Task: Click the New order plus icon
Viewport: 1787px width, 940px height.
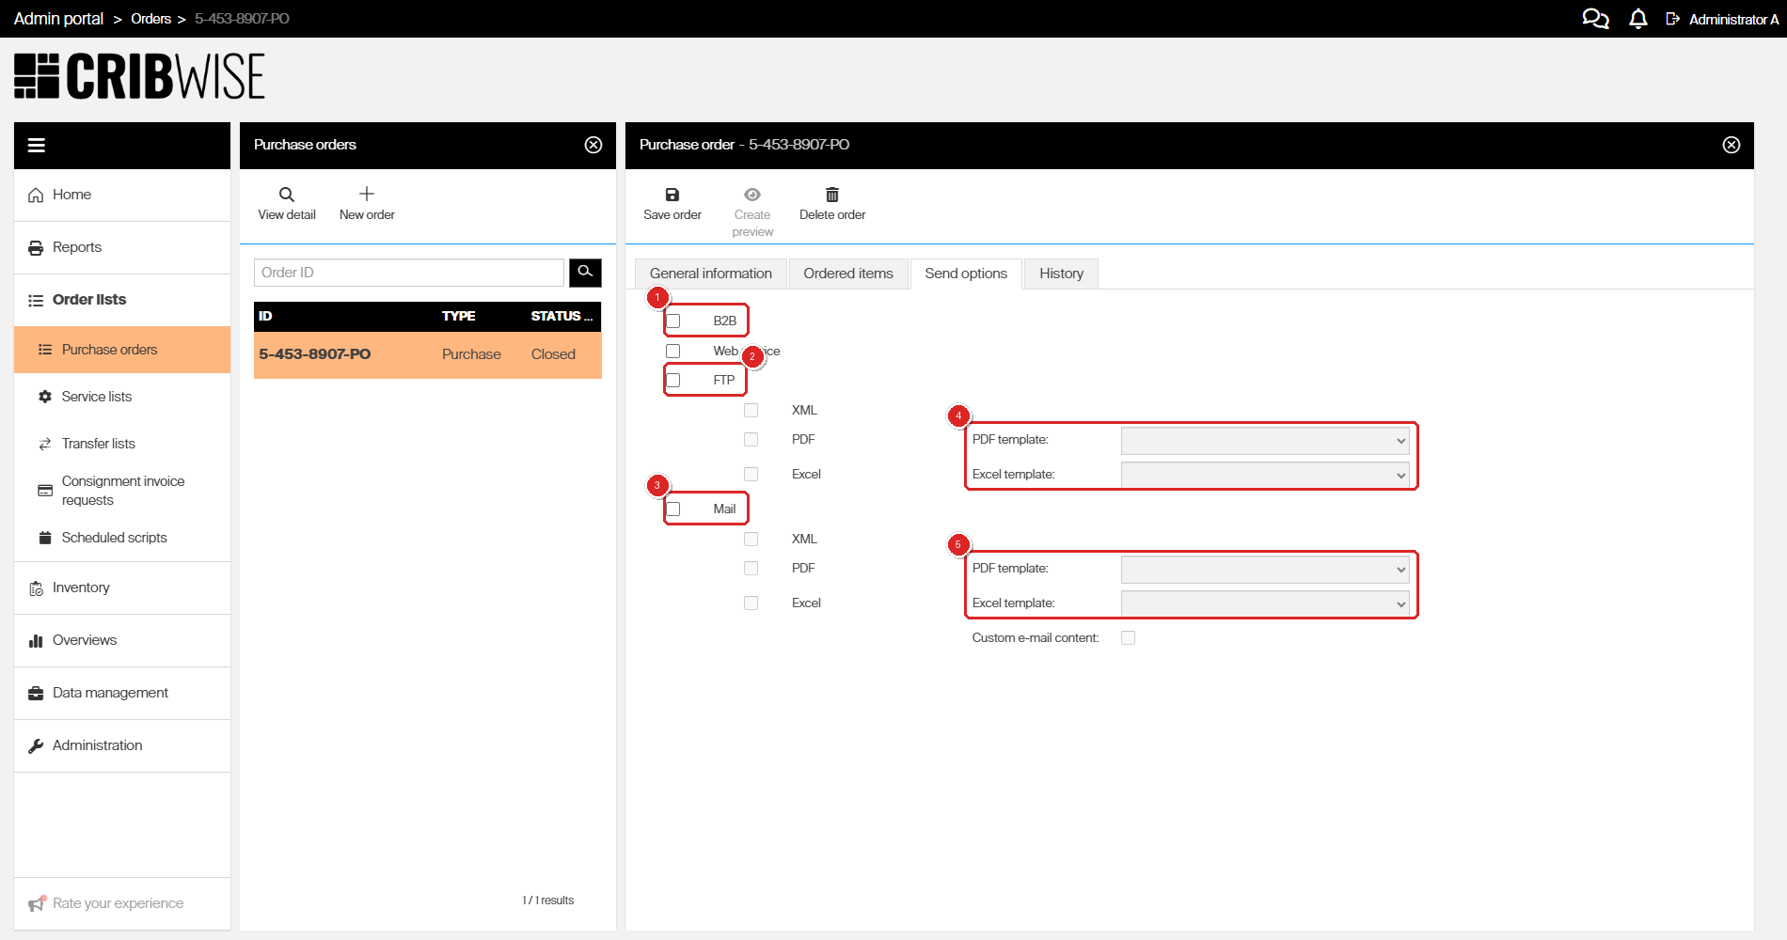Action: coord(367,194)
